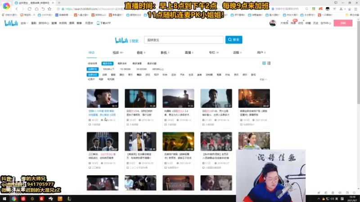Open the user avatar in the bilibili header
Image resolution: width=360 pixels, height=202 pixels.
pyautogui.click(x=273, y=23)
